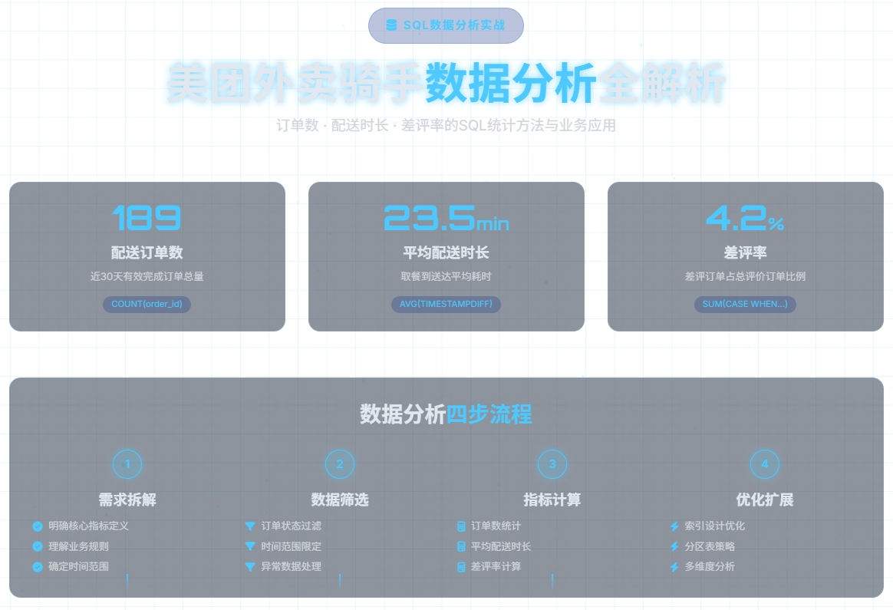
Task: Click the 189 order count value
Action: coord(147,218)
